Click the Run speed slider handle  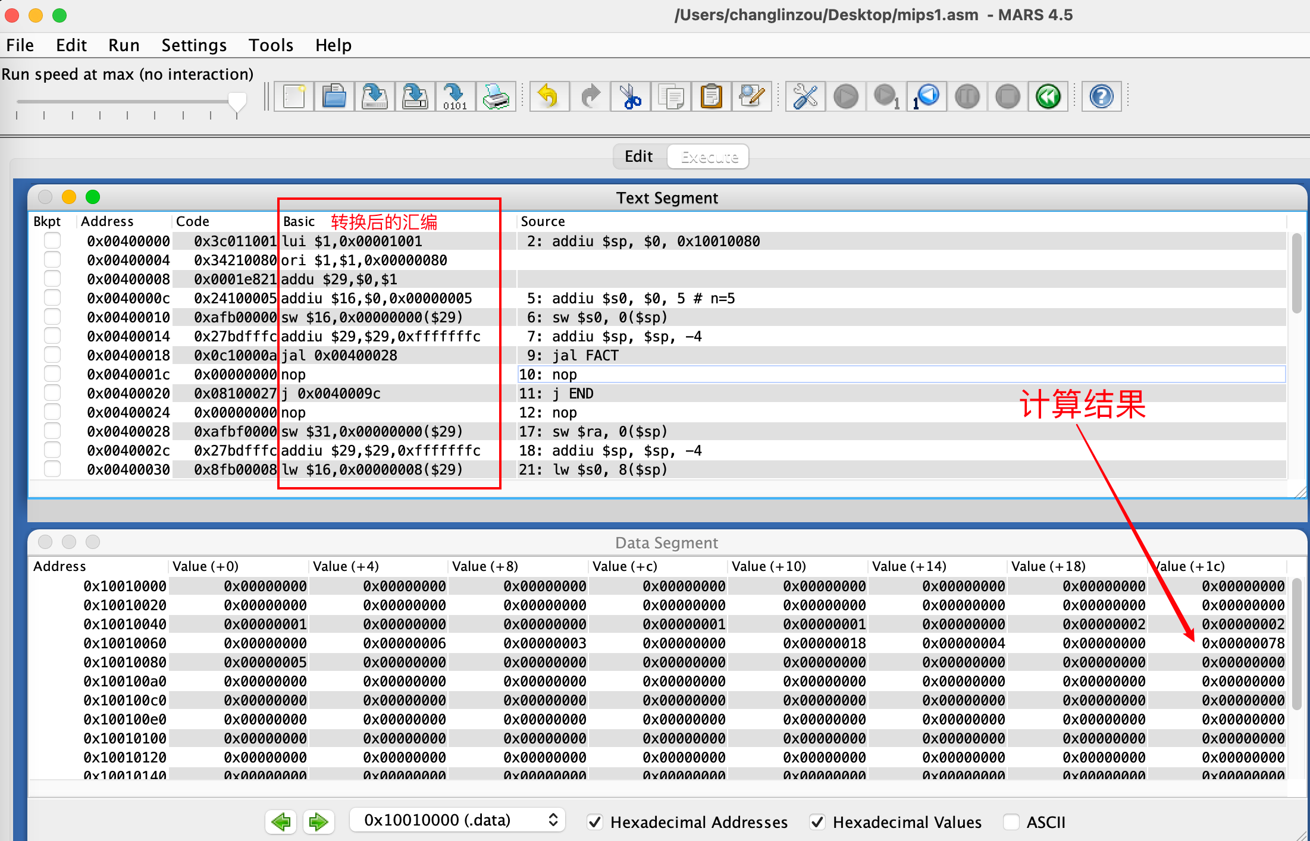coord(237,102)
